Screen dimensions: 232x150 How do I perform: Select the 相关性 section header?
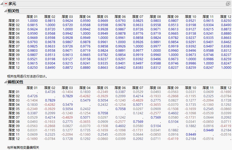(x=13, y=11)
